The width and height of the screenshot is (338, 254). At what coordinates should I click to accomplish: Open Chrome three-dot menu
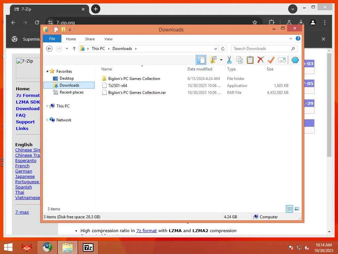click(325, 22)
